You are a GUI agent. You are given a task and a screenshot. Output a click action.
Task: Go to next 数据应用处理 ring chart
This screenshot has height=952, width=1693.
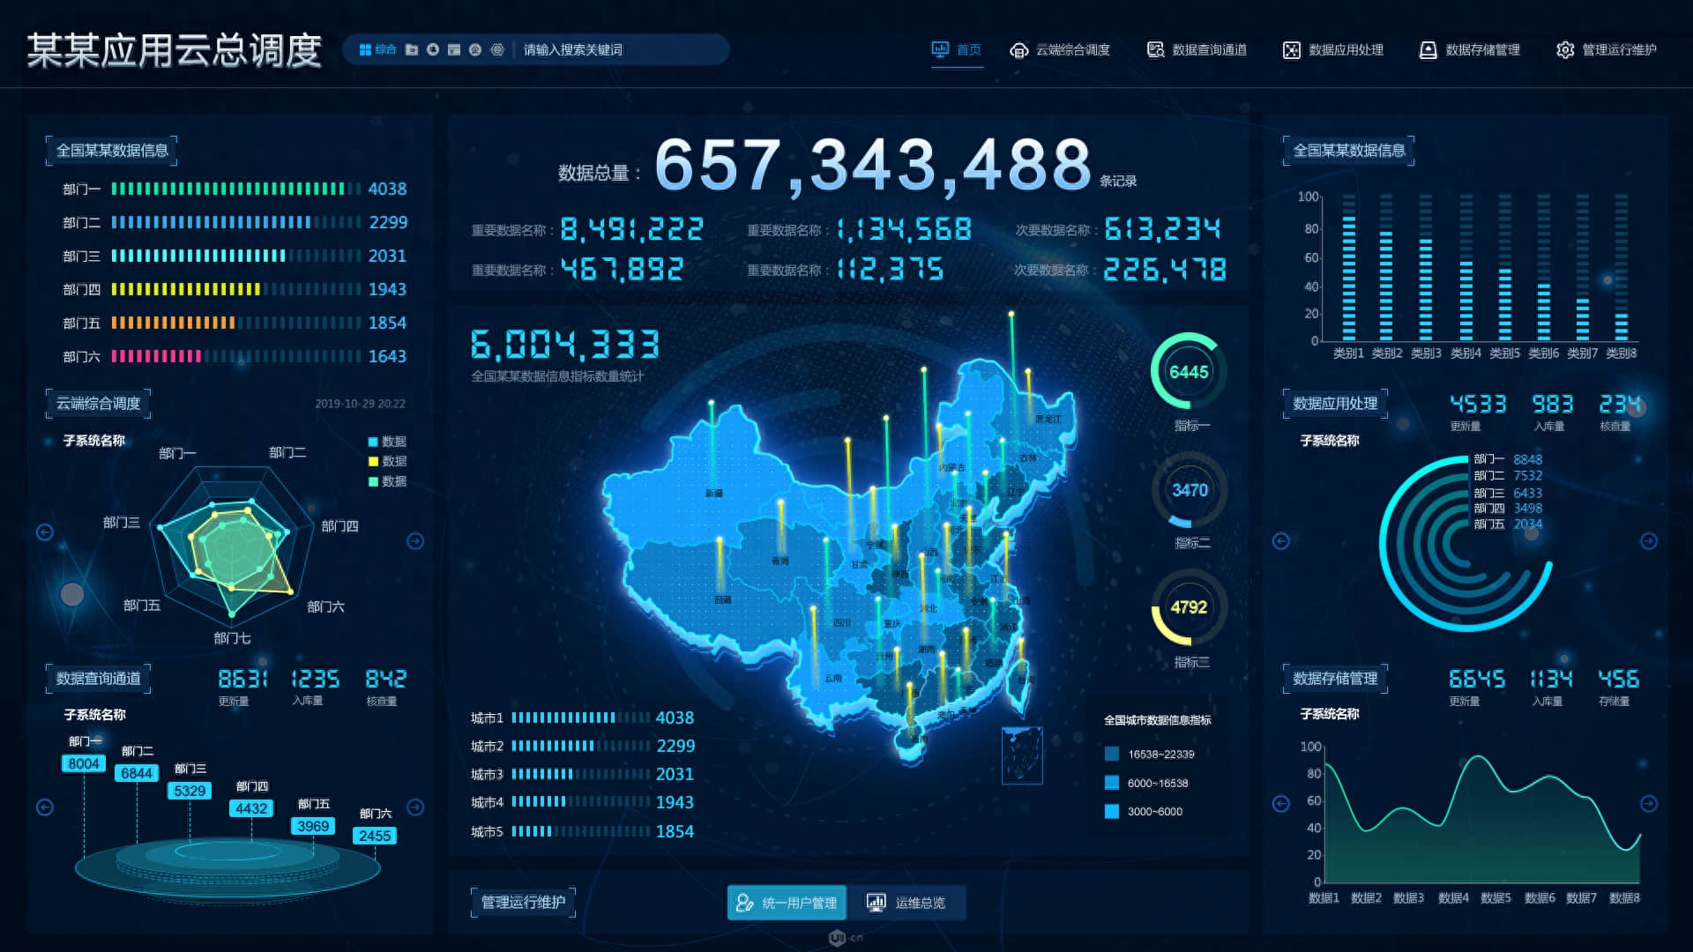coord(1648,541)
